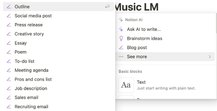Image resolution: width=217 pixels, height=111 pixels.
Task: Click the pencil icon beside Outline
Action: point(9,7)
